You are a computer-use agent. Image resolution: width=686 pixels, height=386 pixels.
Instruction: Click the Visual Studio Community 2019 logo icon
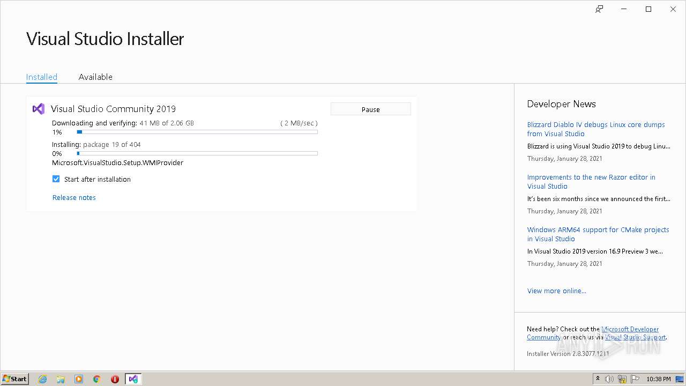[39, 109]
